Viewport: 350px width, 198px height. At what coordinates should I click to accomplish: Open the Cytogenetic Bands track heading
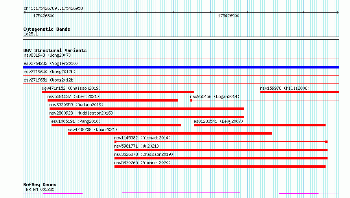[47, 29]
